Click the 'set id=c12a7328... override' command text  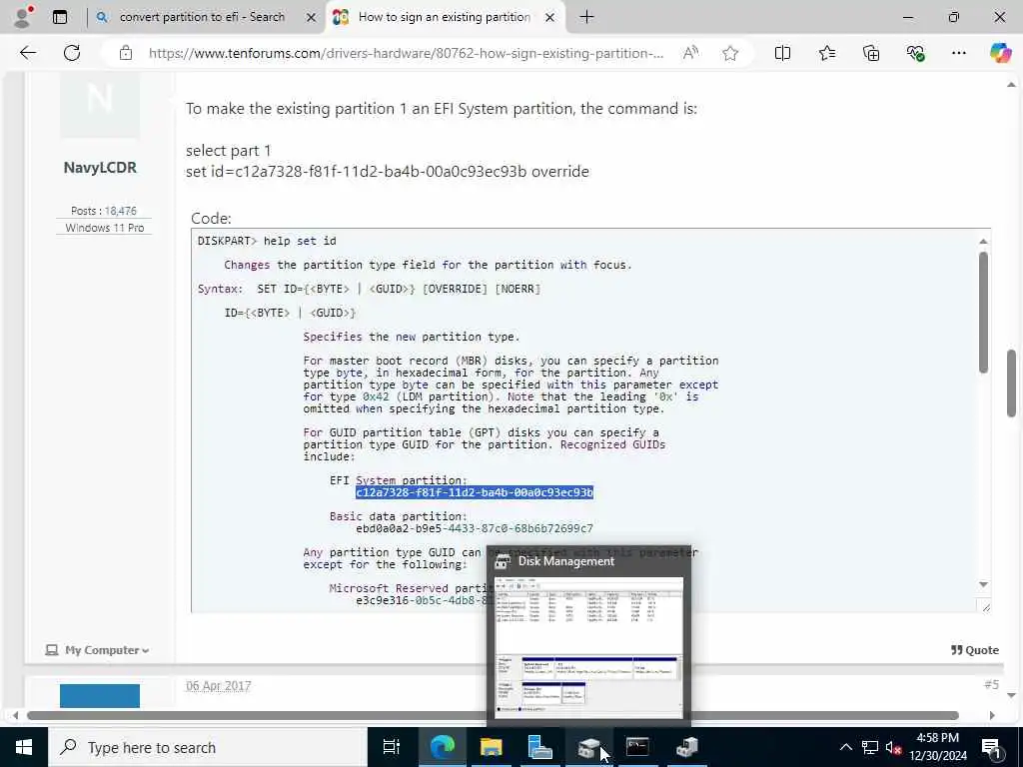pyautogui.click(x=388, y=172)
